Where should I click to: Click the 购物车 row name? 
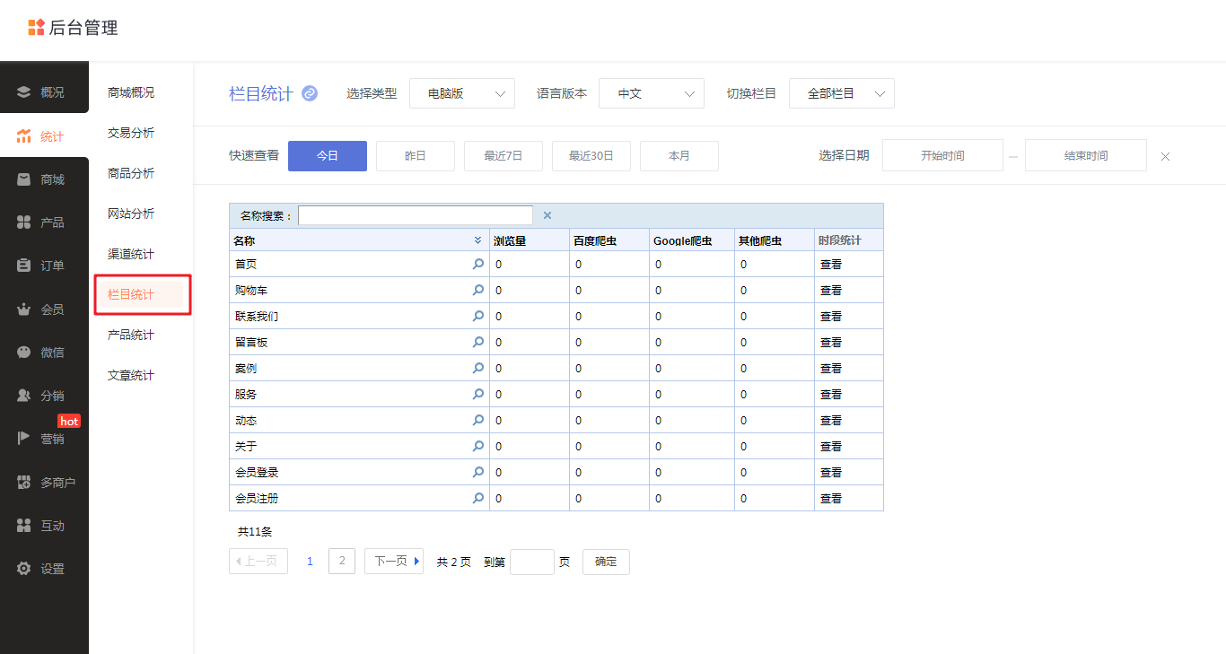(x=251, y=291)
